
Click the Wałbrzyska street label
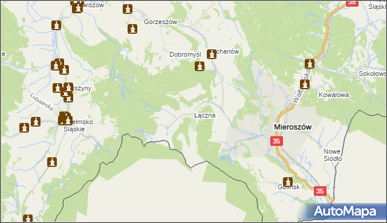tap(301, 86)
